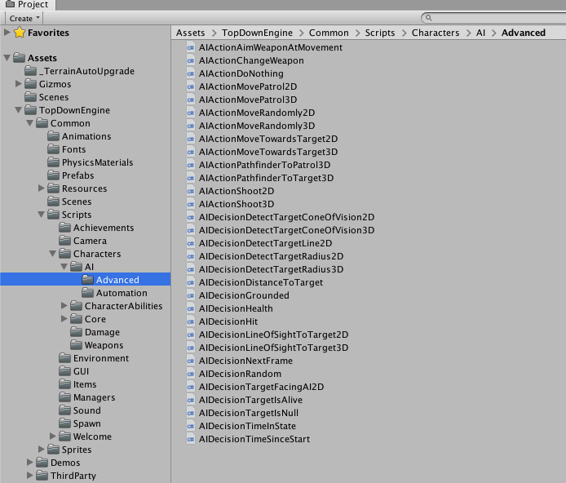The width and height of the screenshot is (566, 483).
Task: Click the _TerrainAutoUpgrade folder icon
Action: [31, 71]
